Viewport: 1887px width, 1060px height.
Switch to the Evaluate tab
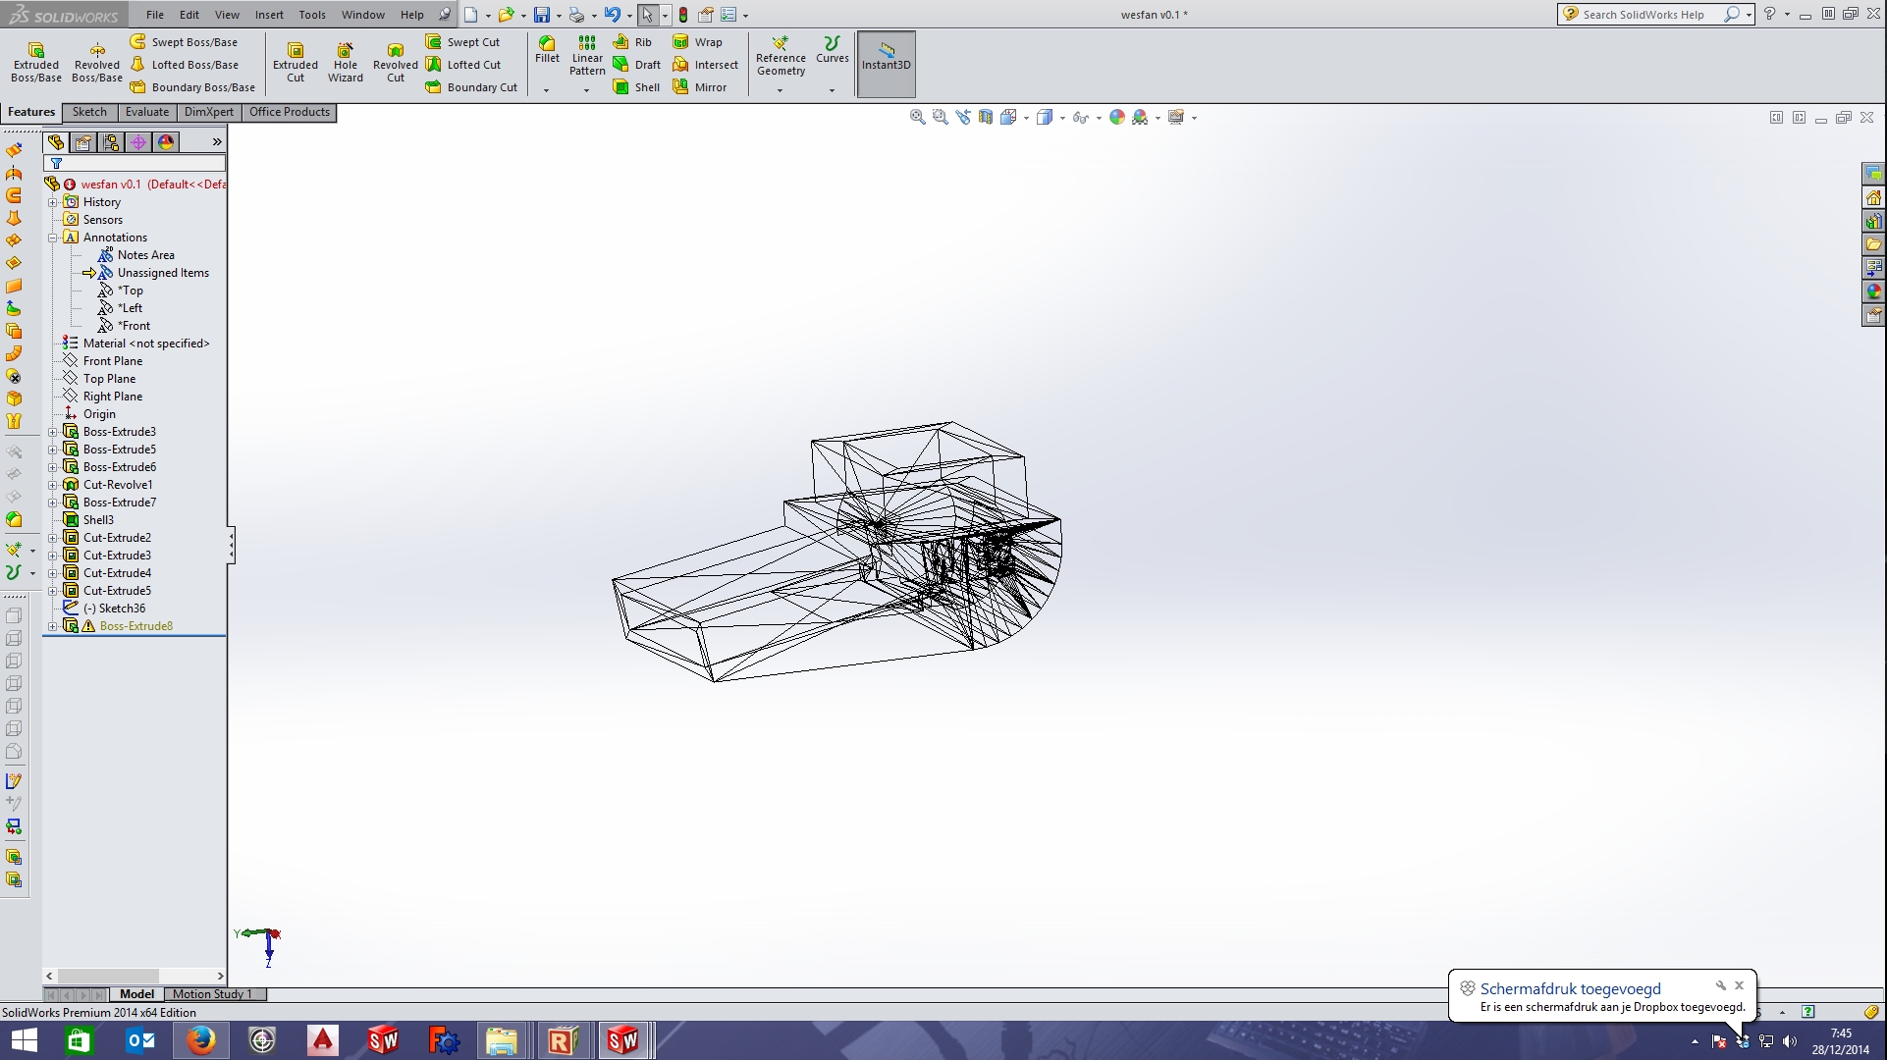click(147, 112)
